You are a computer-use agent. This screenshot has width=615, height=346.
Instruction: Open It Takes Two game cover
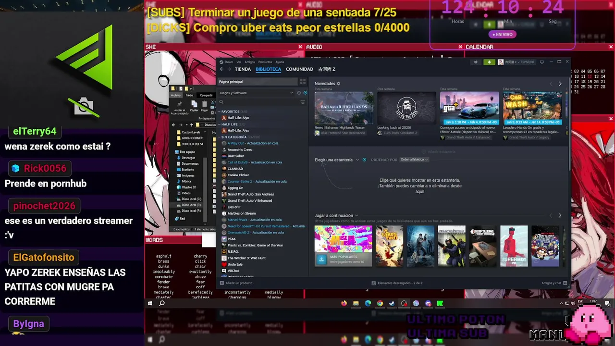point(389,246)
